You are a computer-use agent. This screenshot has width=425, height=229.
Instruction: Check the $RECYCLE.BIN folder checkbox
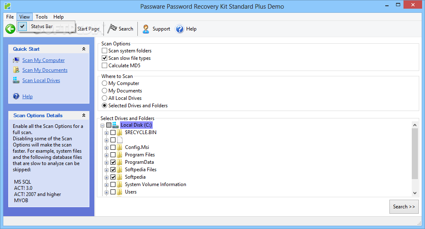(113, 132)
